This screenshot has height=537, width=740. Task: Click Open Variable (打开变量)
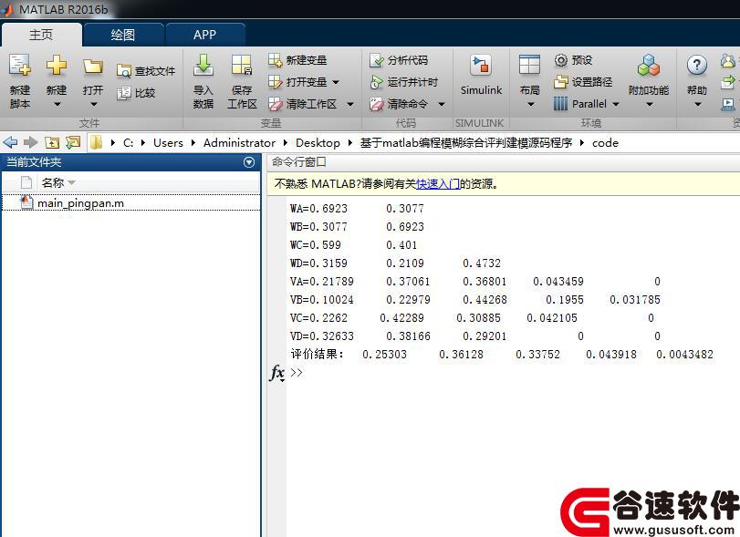(x=297, y=82)
